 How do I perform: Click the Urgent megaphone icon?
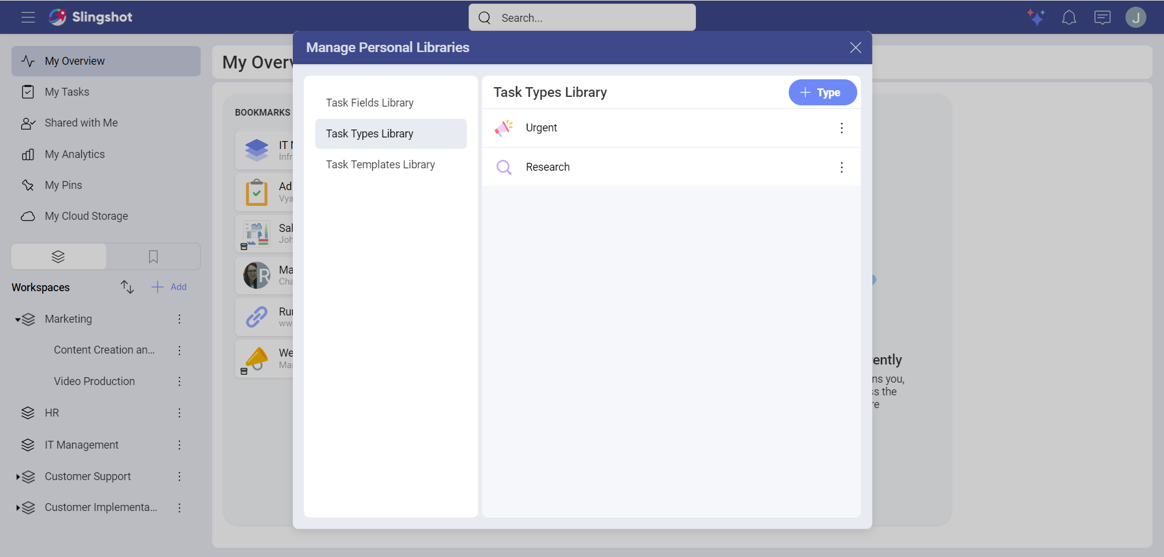coord(504,128)
